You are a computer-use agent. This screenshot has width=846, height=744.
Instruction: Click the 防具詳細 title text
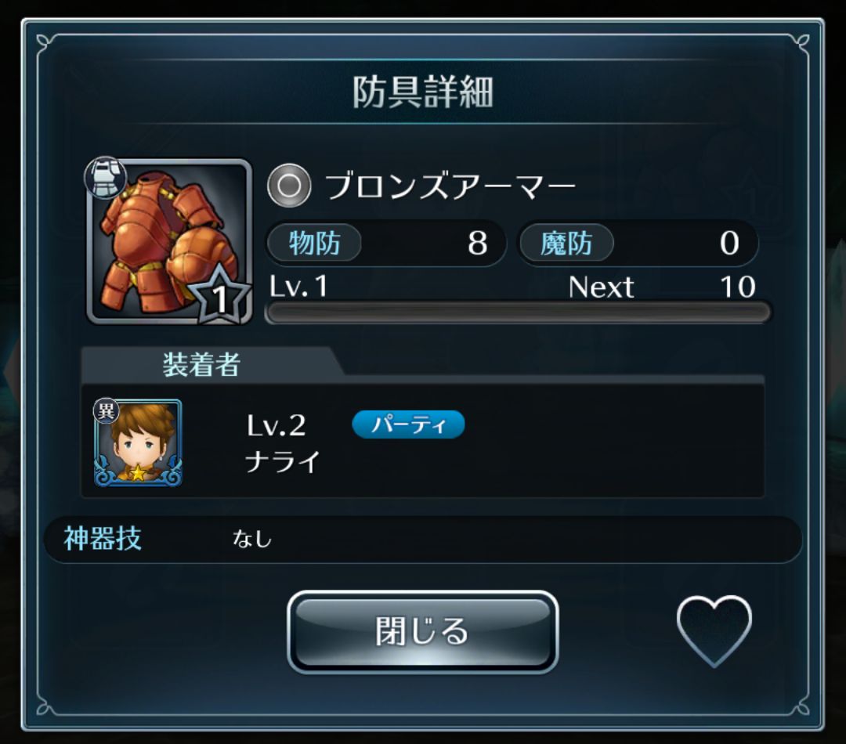pyautogui.click(x=423, y=92)
